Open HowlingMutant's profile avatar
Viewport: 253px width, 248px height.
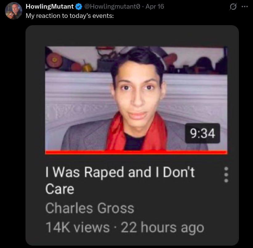[13, 10]
